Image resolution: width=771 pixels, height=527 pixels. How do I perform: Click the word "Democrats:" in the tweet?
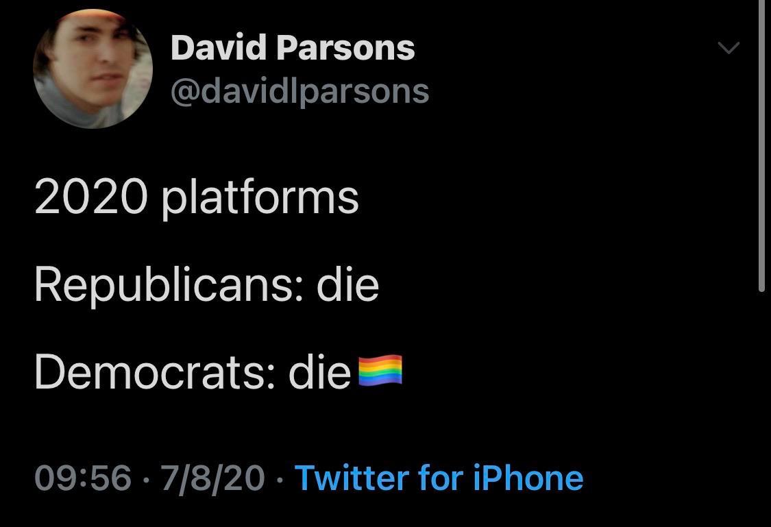(x=155, y=372)
